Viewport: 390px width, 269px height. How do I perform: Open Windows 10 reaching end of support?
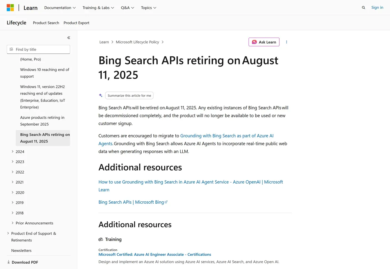point(45,73)
